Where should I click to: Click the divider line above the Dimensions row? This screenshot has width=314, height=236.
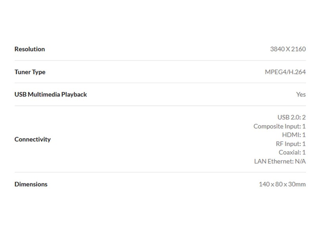[x=160, y=172]
